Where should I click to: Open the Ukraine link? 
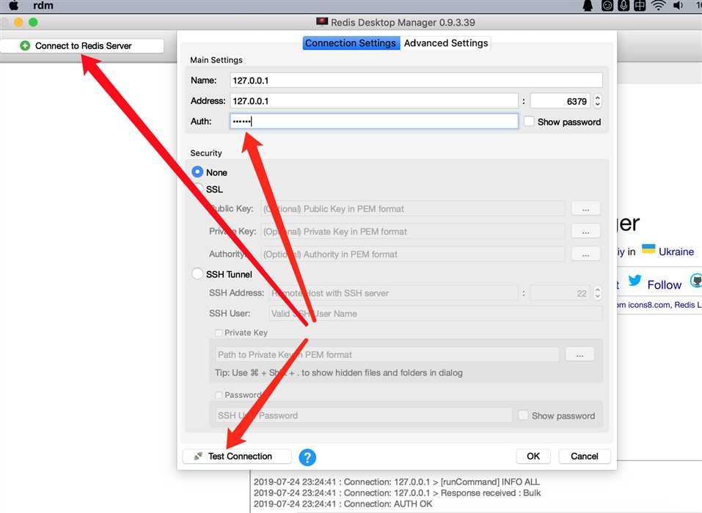(676, 252)
